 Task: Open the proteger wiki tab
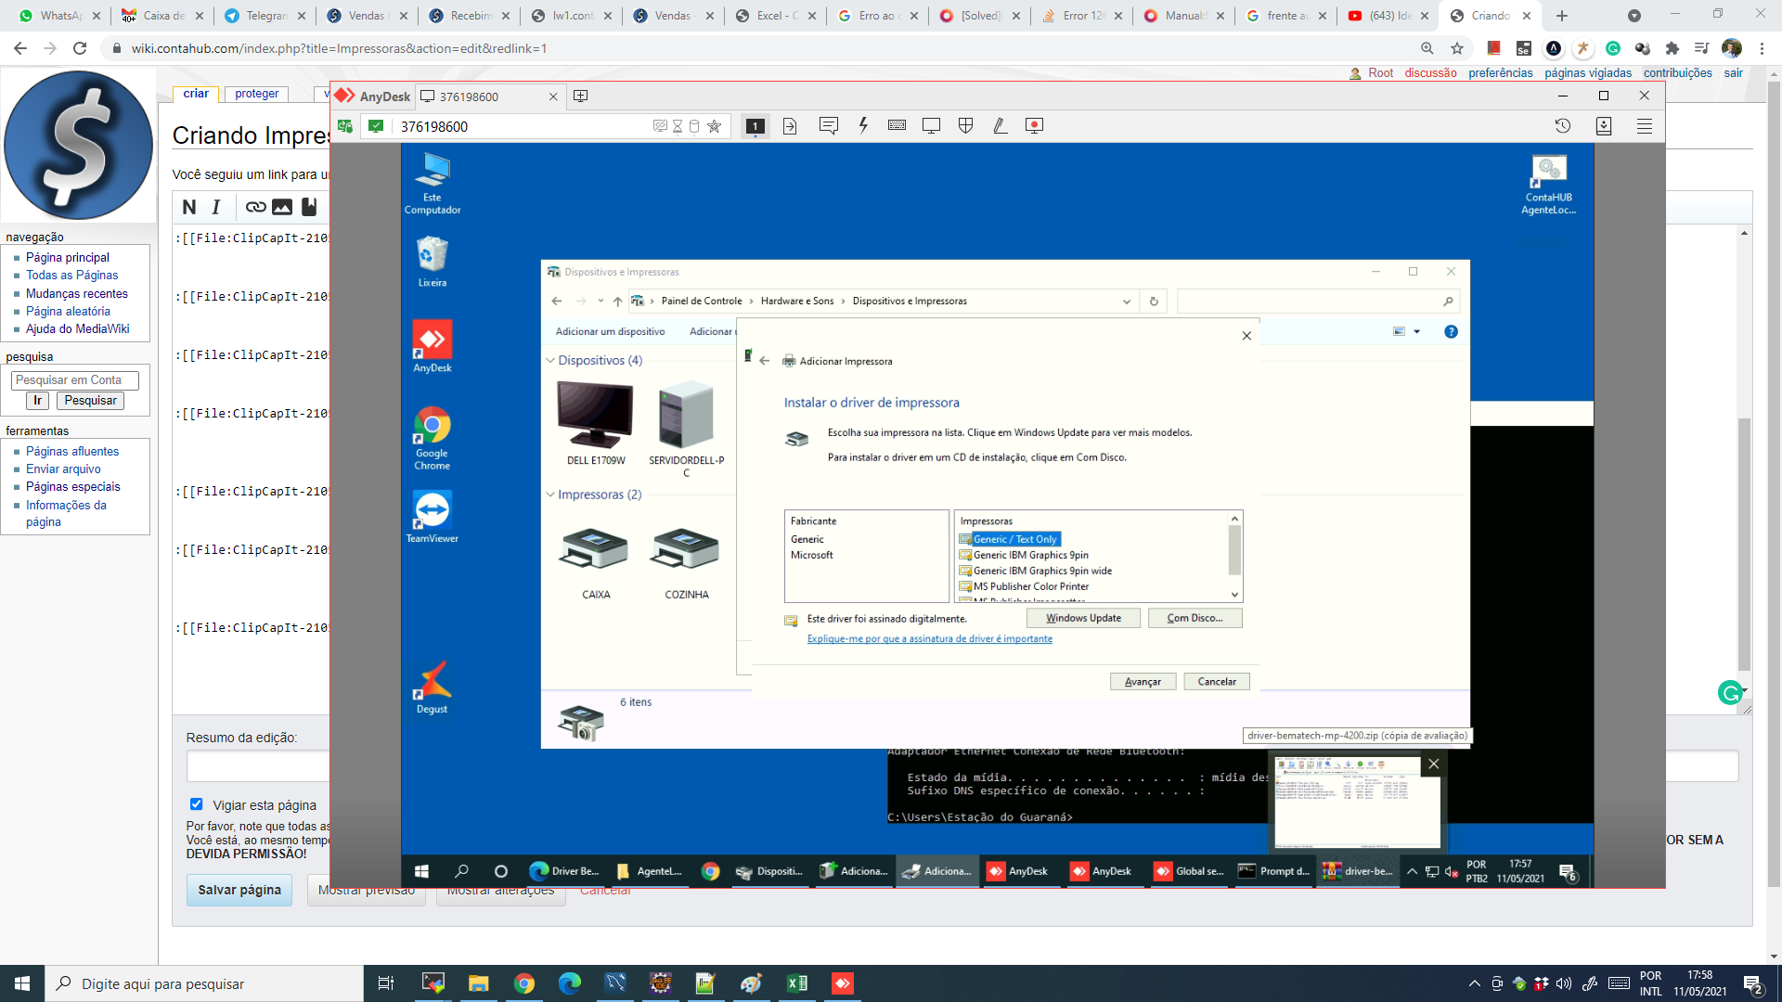pos(257,94)
